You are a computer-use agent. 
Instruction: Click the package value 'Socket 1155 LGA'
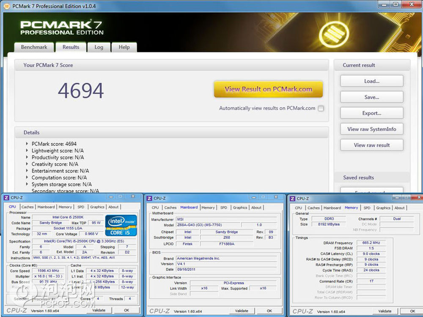[x=68, y=228]
